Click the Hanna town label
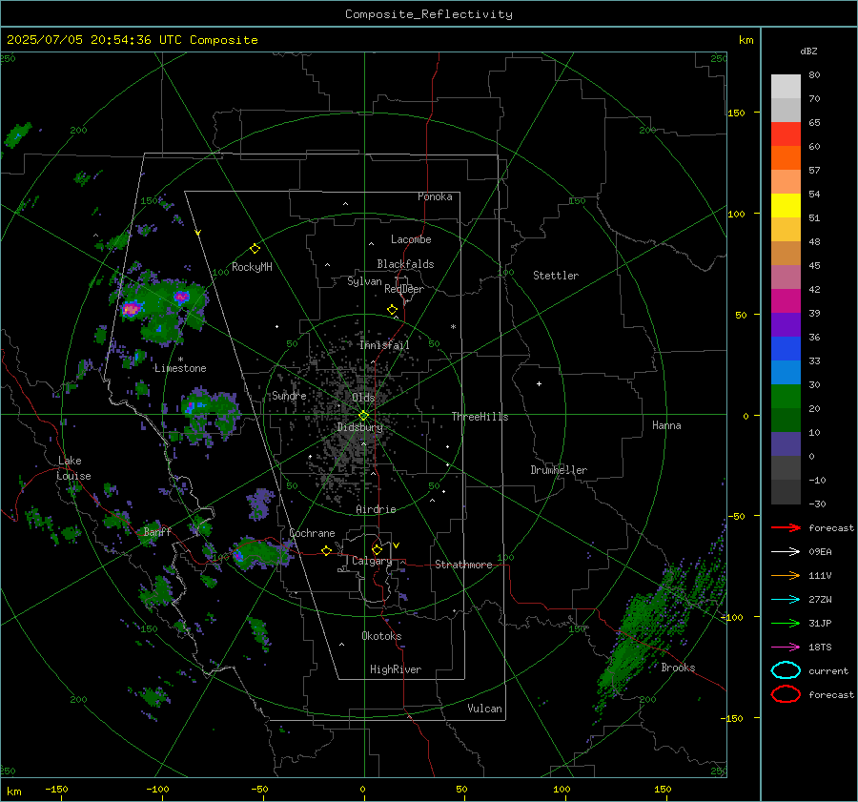858x802 pixels. click(666, 425)
